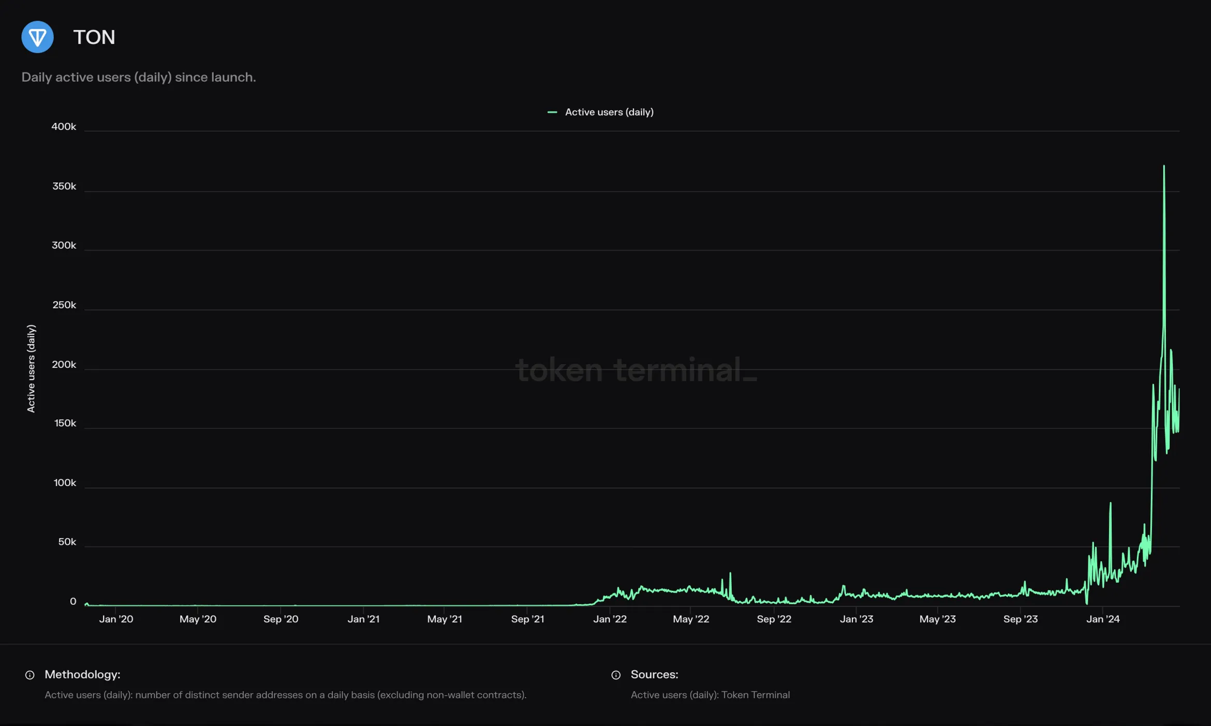
Task: Click the May '22 x-axis label
Action: tap(691, 619)
